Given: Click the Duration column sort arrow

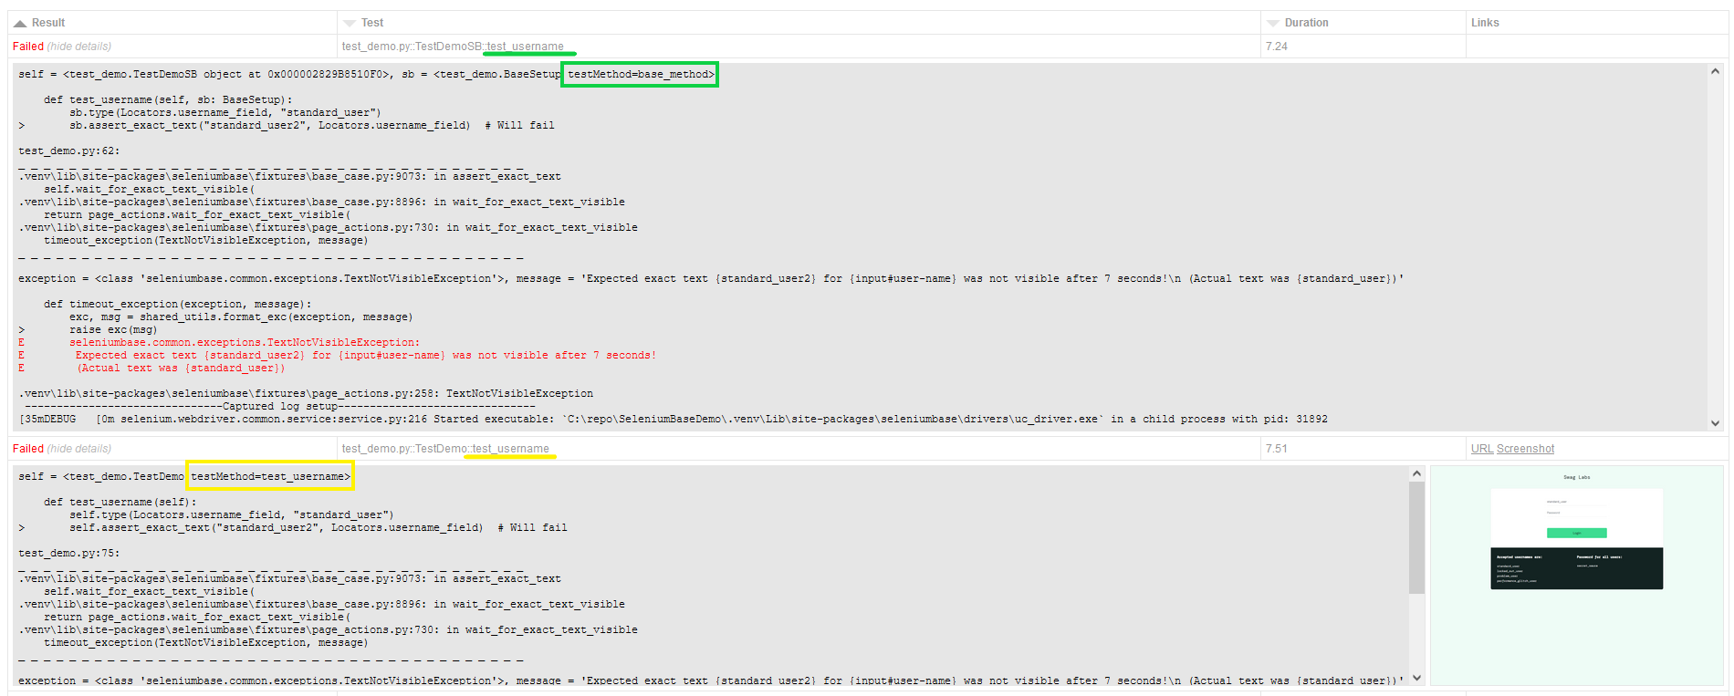Looking at the screenshot, I should pos(1272,24).
